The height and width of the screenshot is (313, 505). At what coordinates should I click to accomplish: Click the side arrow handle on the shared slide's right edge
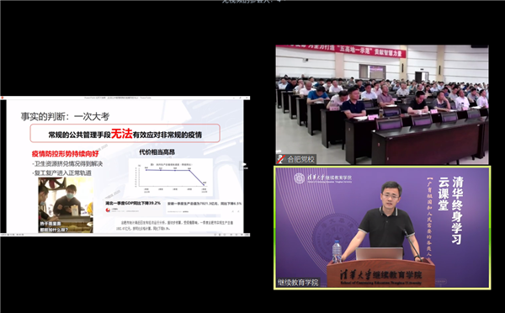pos(244,166)
